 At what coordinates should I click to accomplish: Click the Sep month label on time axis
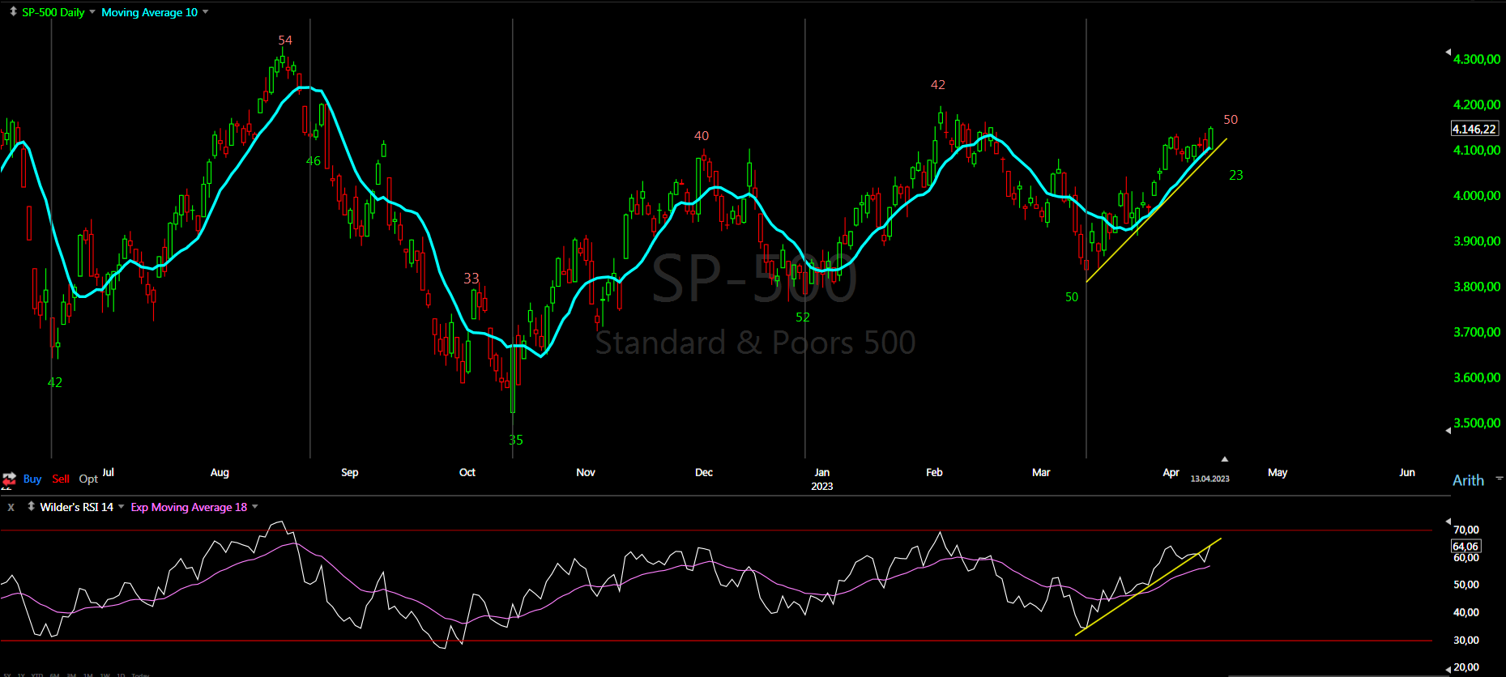point(350,472)
